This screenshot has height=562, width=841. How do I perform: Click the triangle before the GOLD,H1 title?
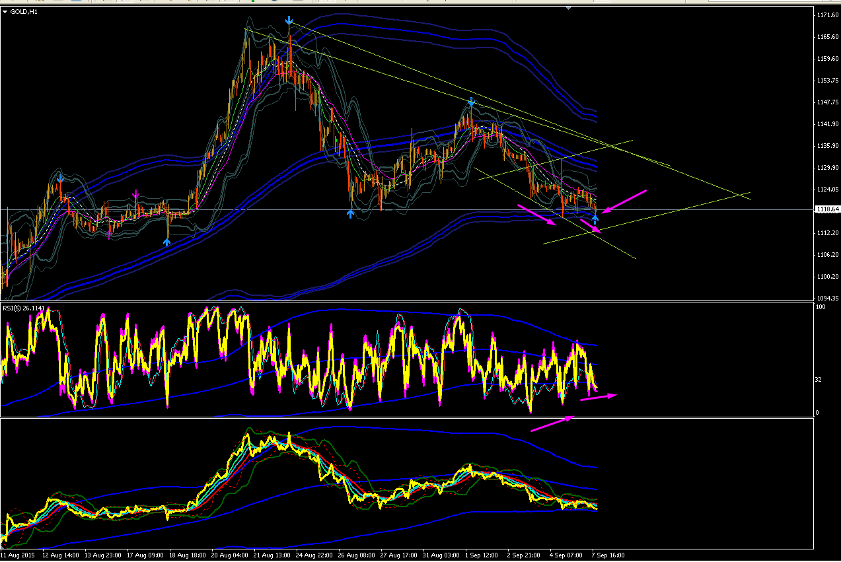click(x=5, y=11)
